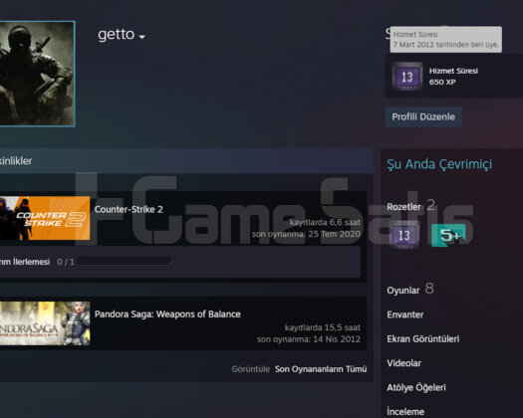The width and height of the screenshot is (523, 418).
Task: Open Envanter page
Action: [404, 314]
